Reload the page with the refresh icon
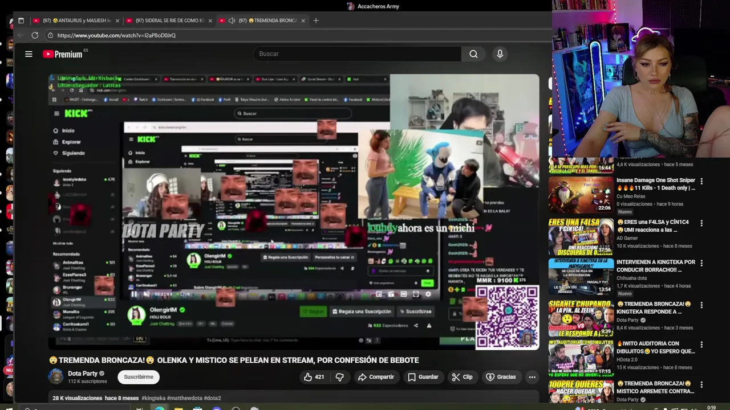The height and width of the screenshot is (410, 730). 35,35
